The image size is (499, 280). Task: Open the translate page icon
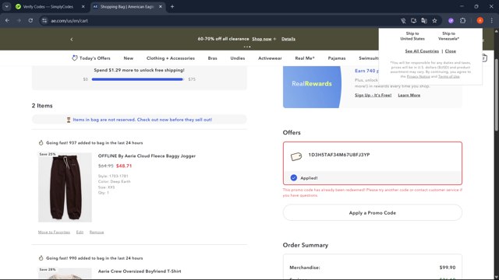424,21
